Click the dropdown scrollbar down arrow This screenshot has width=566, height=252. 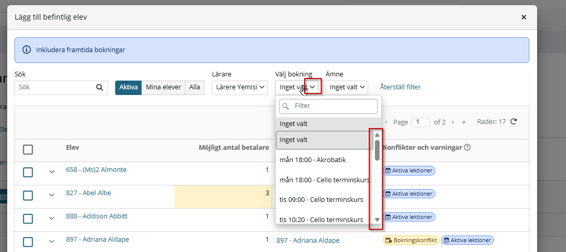[x=377, y=219]
